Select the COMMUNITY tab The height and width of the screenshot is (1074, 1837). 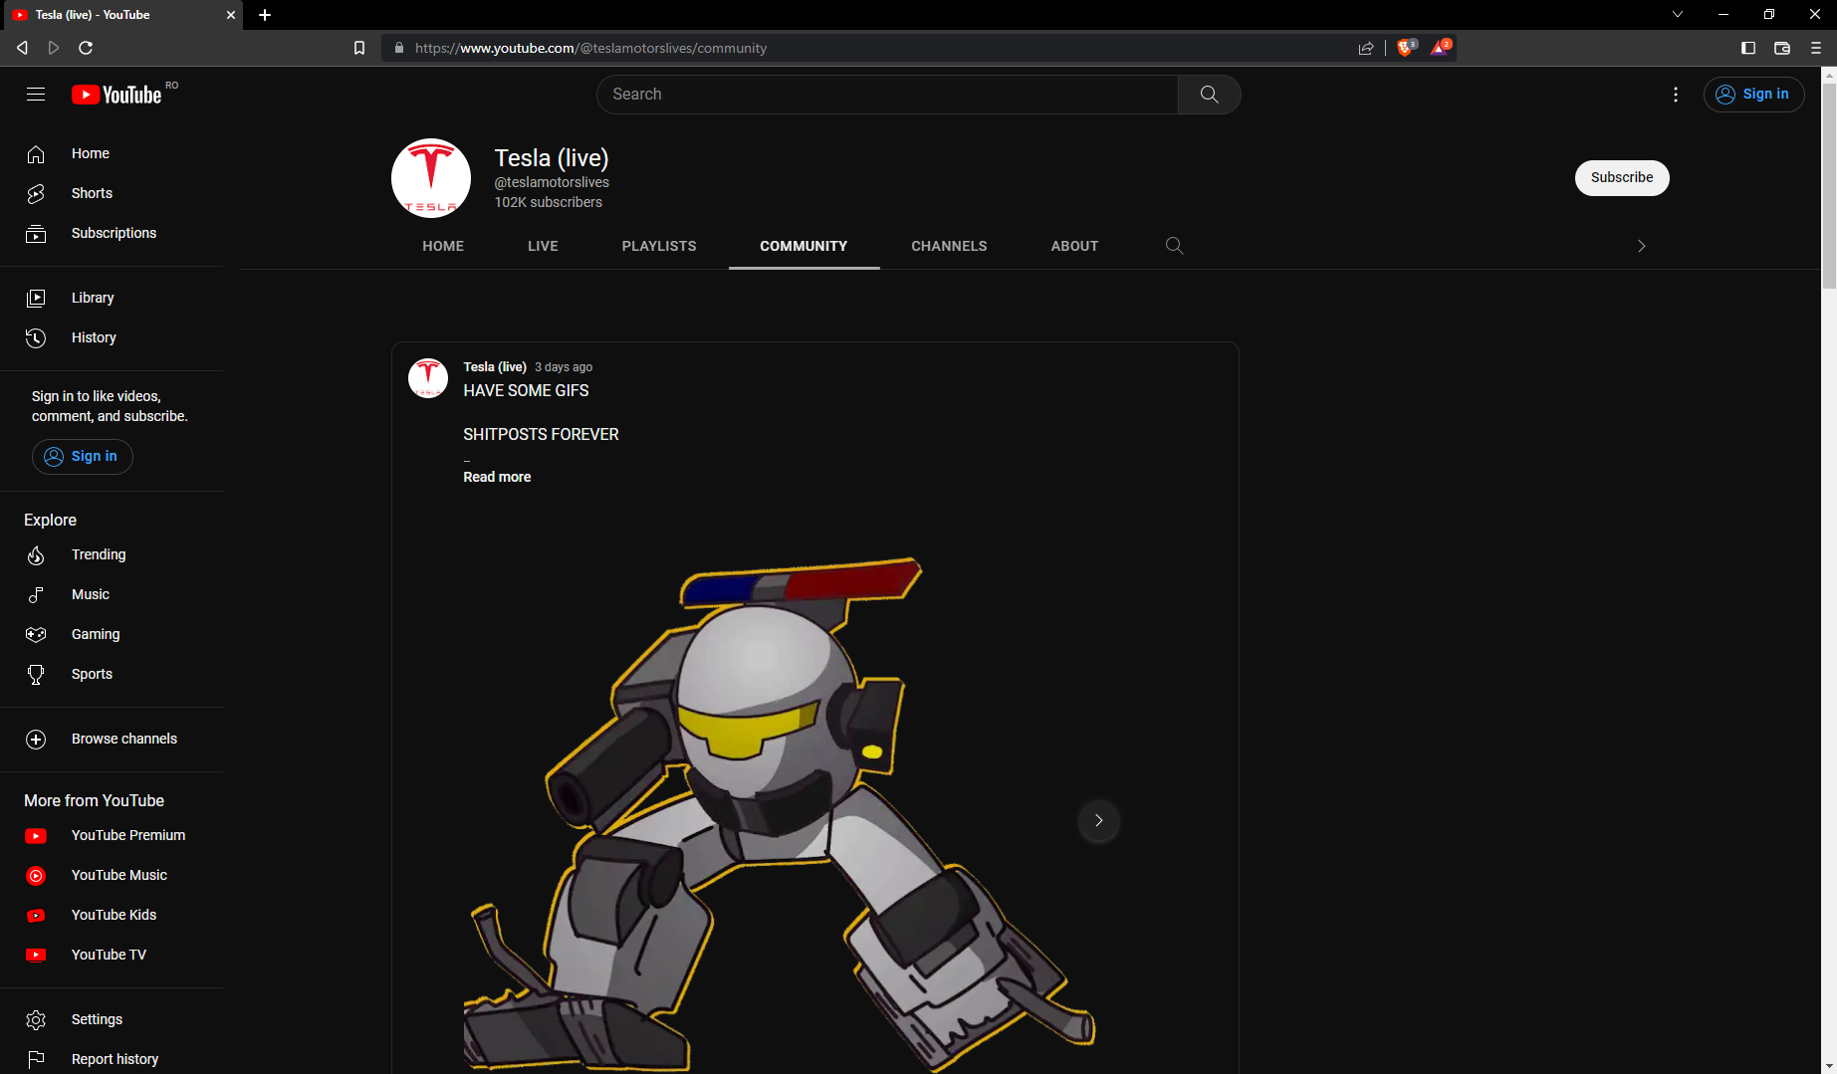click(804, 246)
